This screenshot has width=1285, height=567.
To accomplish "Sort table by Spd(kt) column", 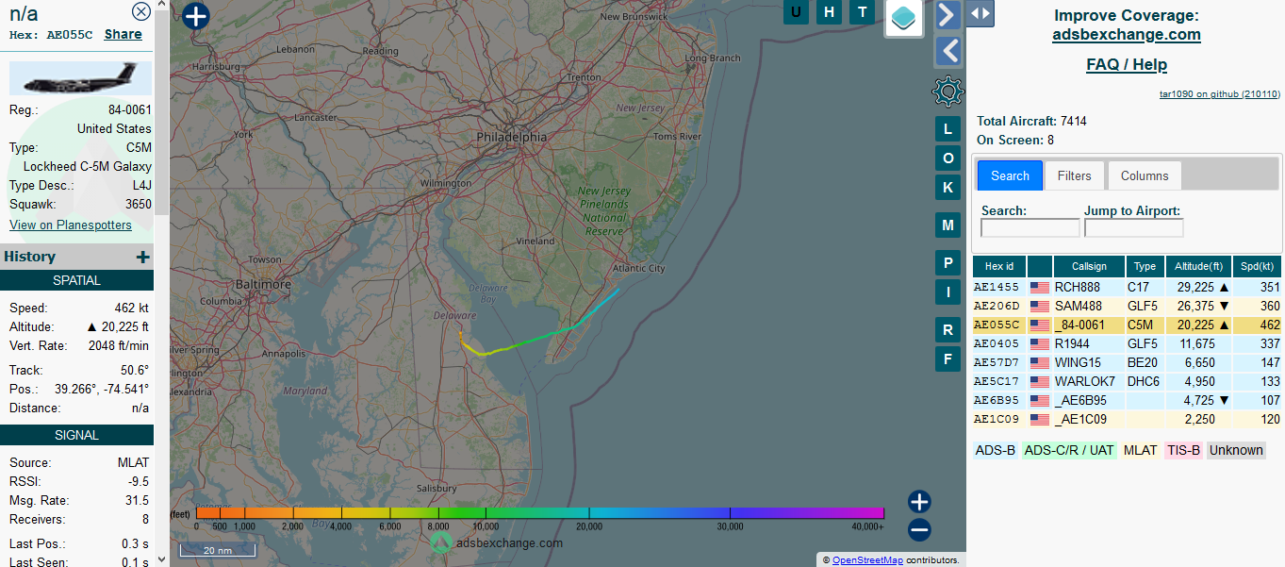I will tap(1257, 267).
